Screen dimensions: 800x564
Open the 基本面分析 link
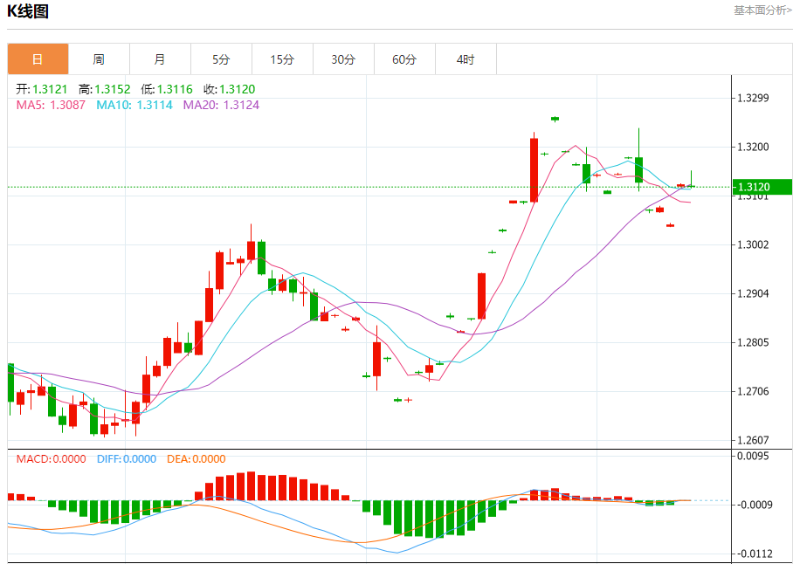pyautogui.click(x=762, y=10)
